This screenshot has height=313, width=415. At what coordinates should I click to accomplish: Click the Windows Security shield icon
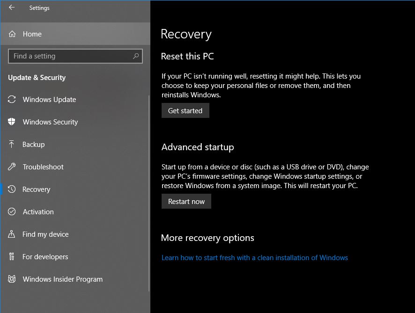click(x=12, y=122)
